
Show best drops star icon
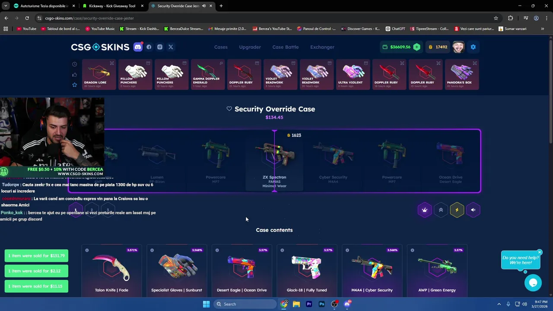(74, 85)
